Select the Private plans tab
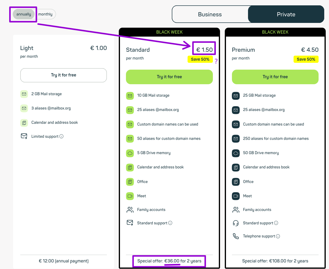 (x=286, y=14)
